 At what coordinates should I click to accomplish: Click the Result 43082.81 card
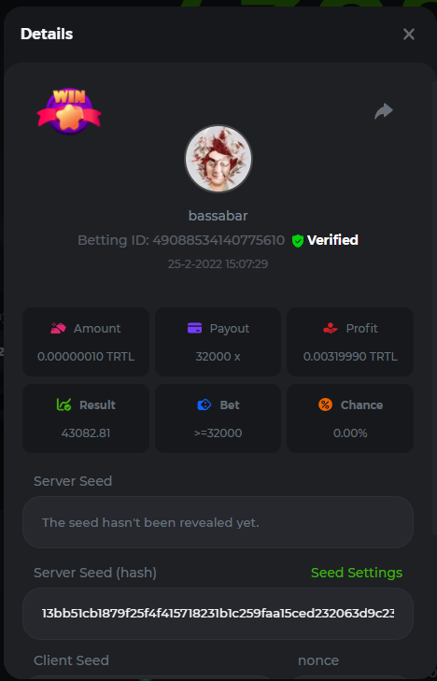pyautogui.click(x=86, y=419)
